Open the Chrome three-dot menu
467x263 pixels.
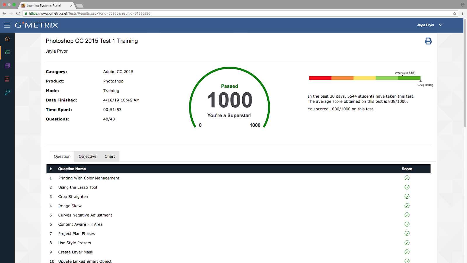[x=463, y=13]
